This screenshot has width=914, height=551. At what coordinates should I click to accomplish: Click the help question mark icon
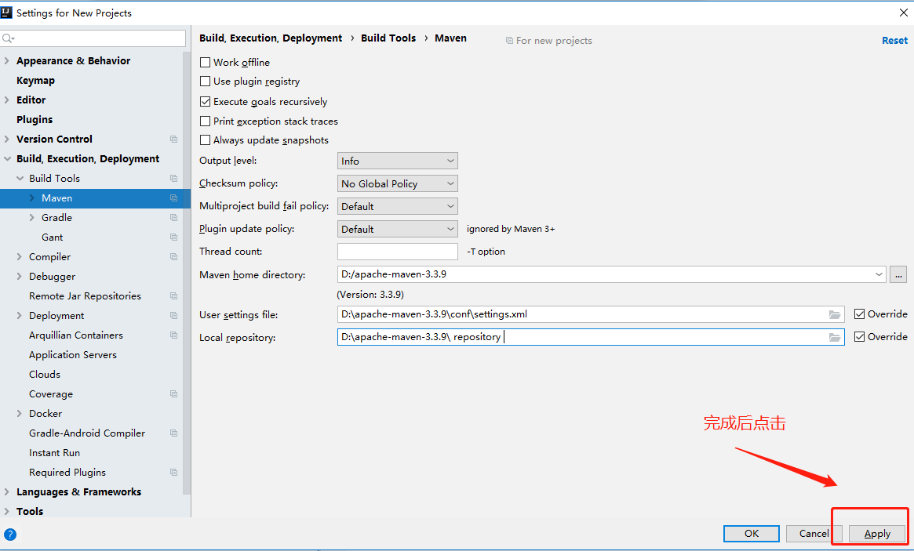pos(10,534)
